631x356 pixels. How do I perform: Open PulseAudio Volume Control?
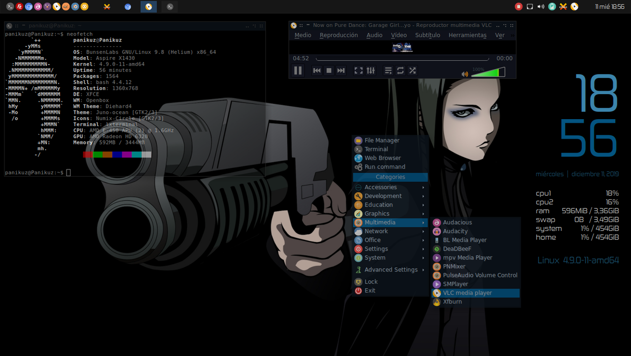475,275
